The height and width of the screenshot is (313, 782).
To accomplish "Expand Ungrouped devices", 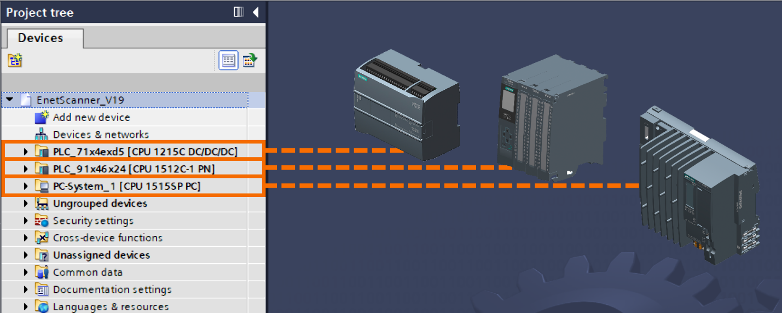I will 25,204.
